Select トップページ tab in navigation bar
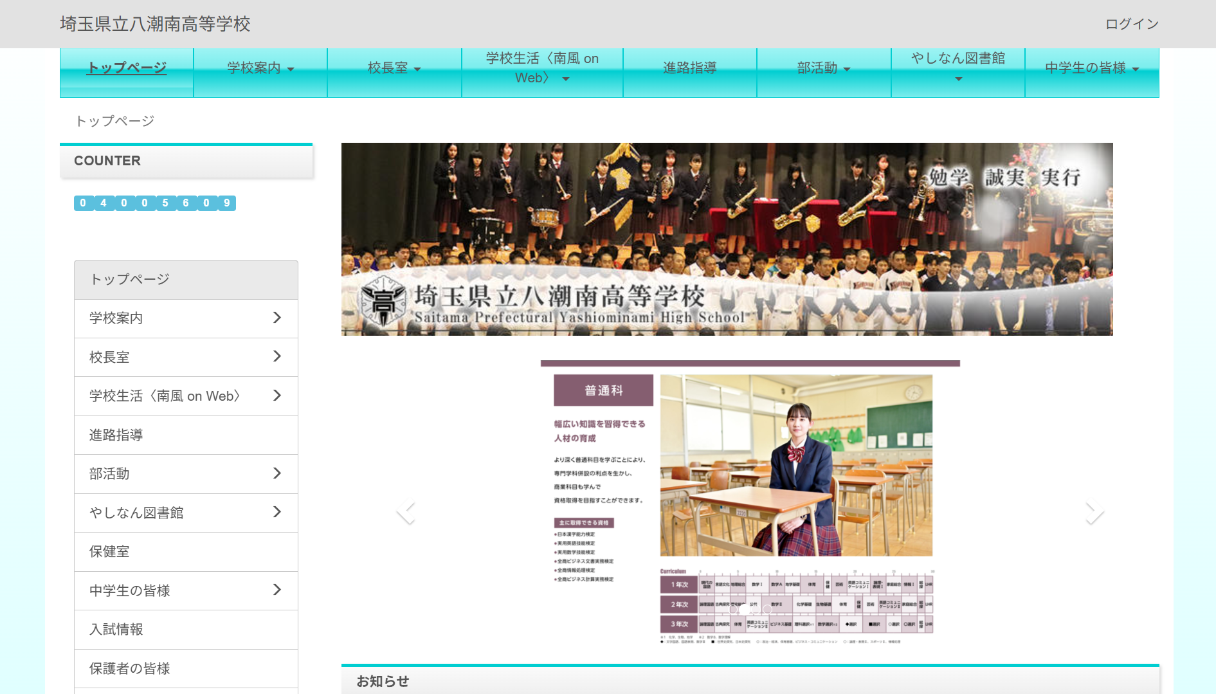The image size is (1216, 694). pos(127,68)
